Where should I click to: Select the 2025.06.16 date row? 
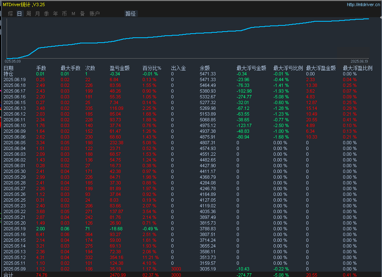[15, 97]
